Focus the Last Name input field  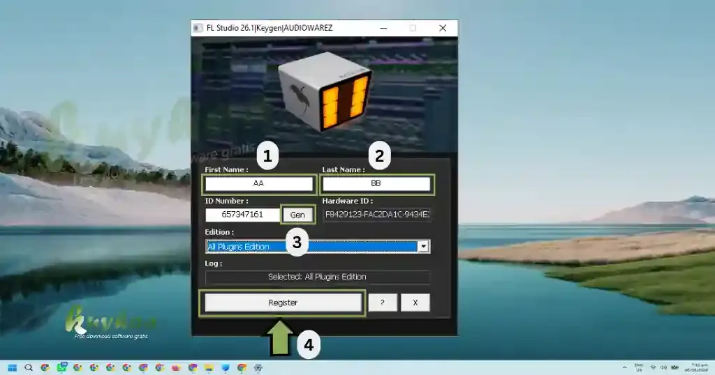376,183
